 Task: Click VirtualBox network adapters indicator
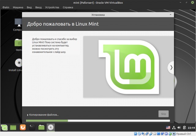pyautogui.click(x=147, y=134)
